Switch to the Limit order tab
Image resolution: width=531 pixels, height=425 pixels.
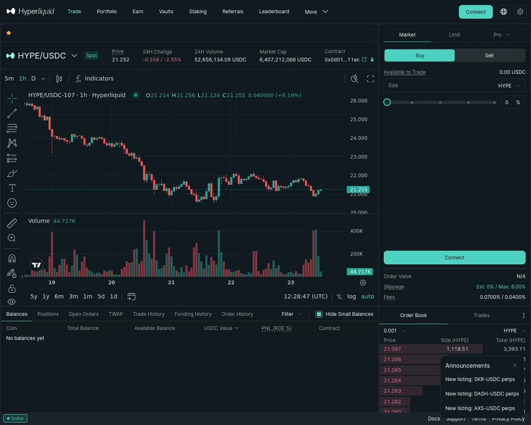pos(455,35)
